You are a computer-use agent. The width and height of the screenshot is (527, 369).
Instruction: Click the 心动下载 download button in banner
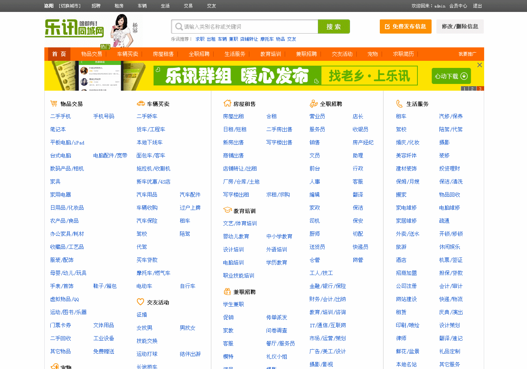(x=451, y=76)
